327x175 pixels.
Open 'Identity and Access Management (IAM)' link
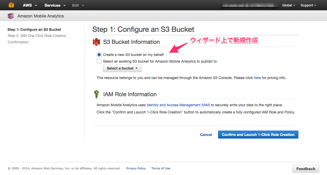point(178,105)
